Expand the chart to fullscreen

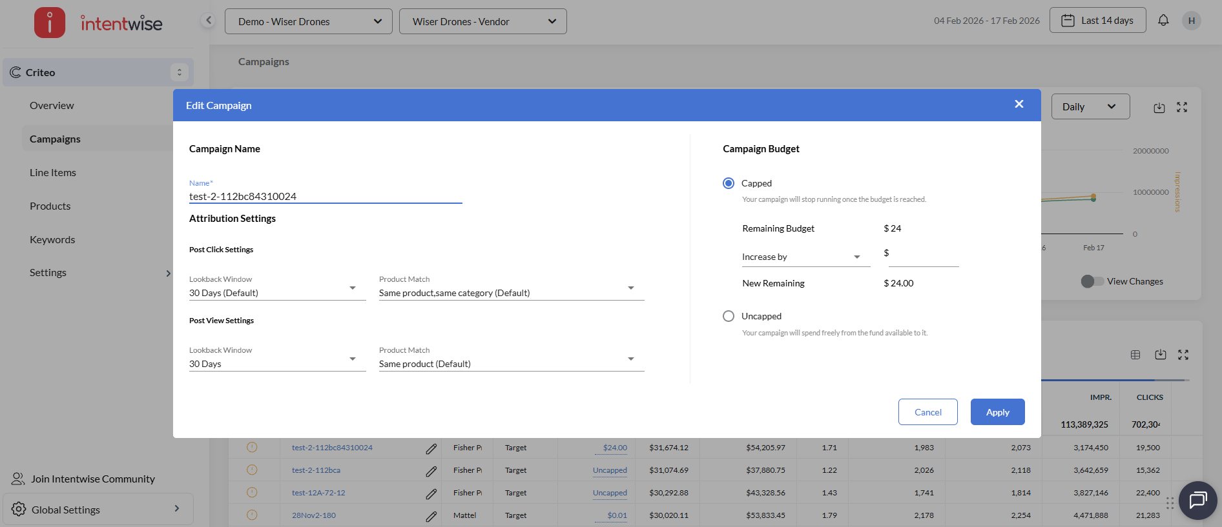click(x=1182, y=108)
